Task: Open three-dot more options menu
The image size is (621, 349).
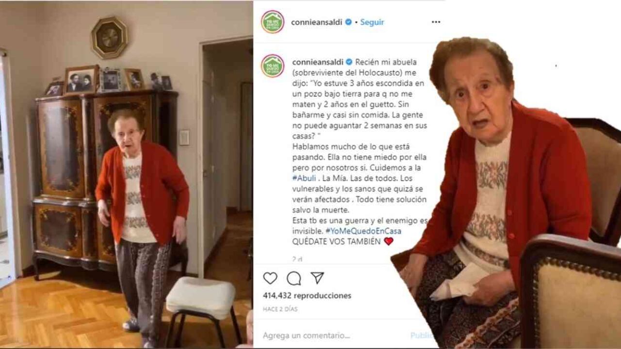Action: (x=436, y=22)
